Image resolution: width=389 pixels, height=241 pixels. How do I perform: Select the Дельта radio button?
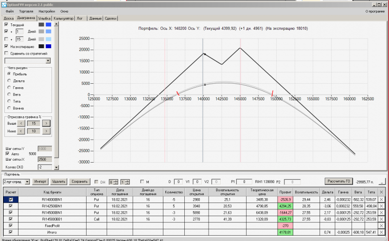(x=9, y=81)
